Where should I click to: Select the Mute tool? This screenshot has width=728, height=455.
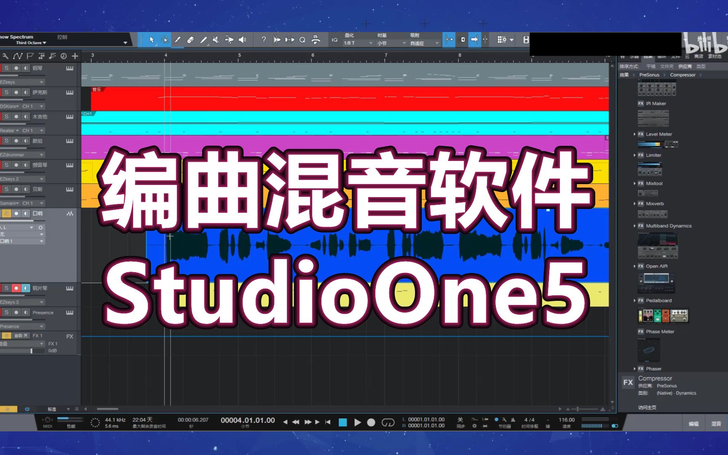click(216, 40)
